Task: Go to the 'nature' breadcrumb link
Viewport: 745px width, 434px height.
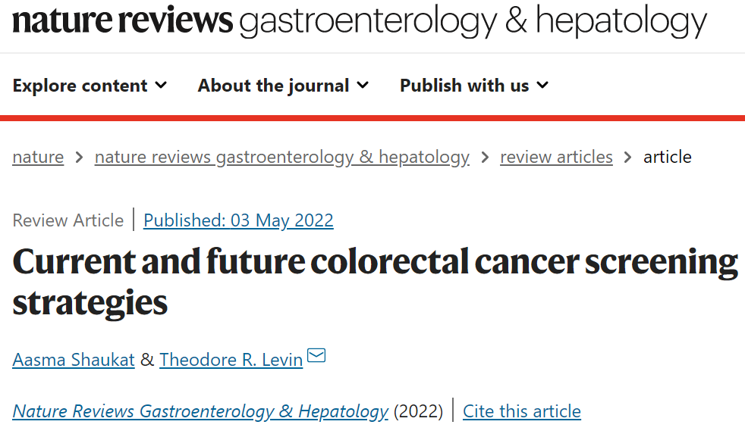Action: [x=38, y=158]
